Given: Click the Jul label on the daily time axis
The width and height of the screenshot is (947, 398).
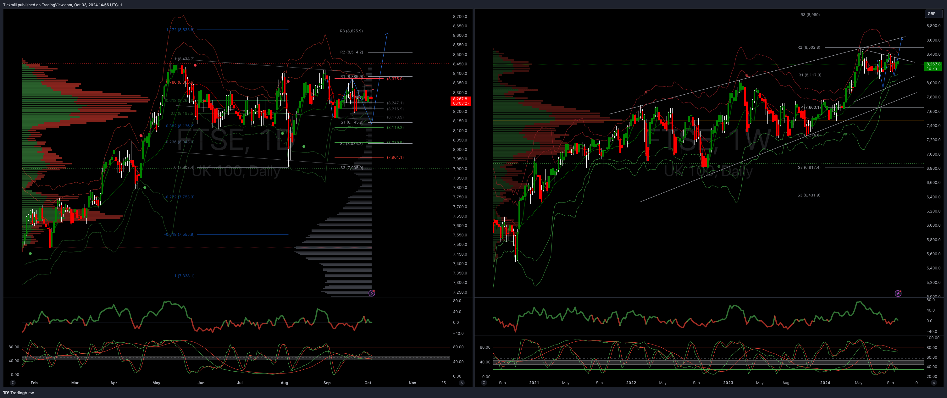Looking at the screenshot, I should pyautogui.click(x=240, y=383).
